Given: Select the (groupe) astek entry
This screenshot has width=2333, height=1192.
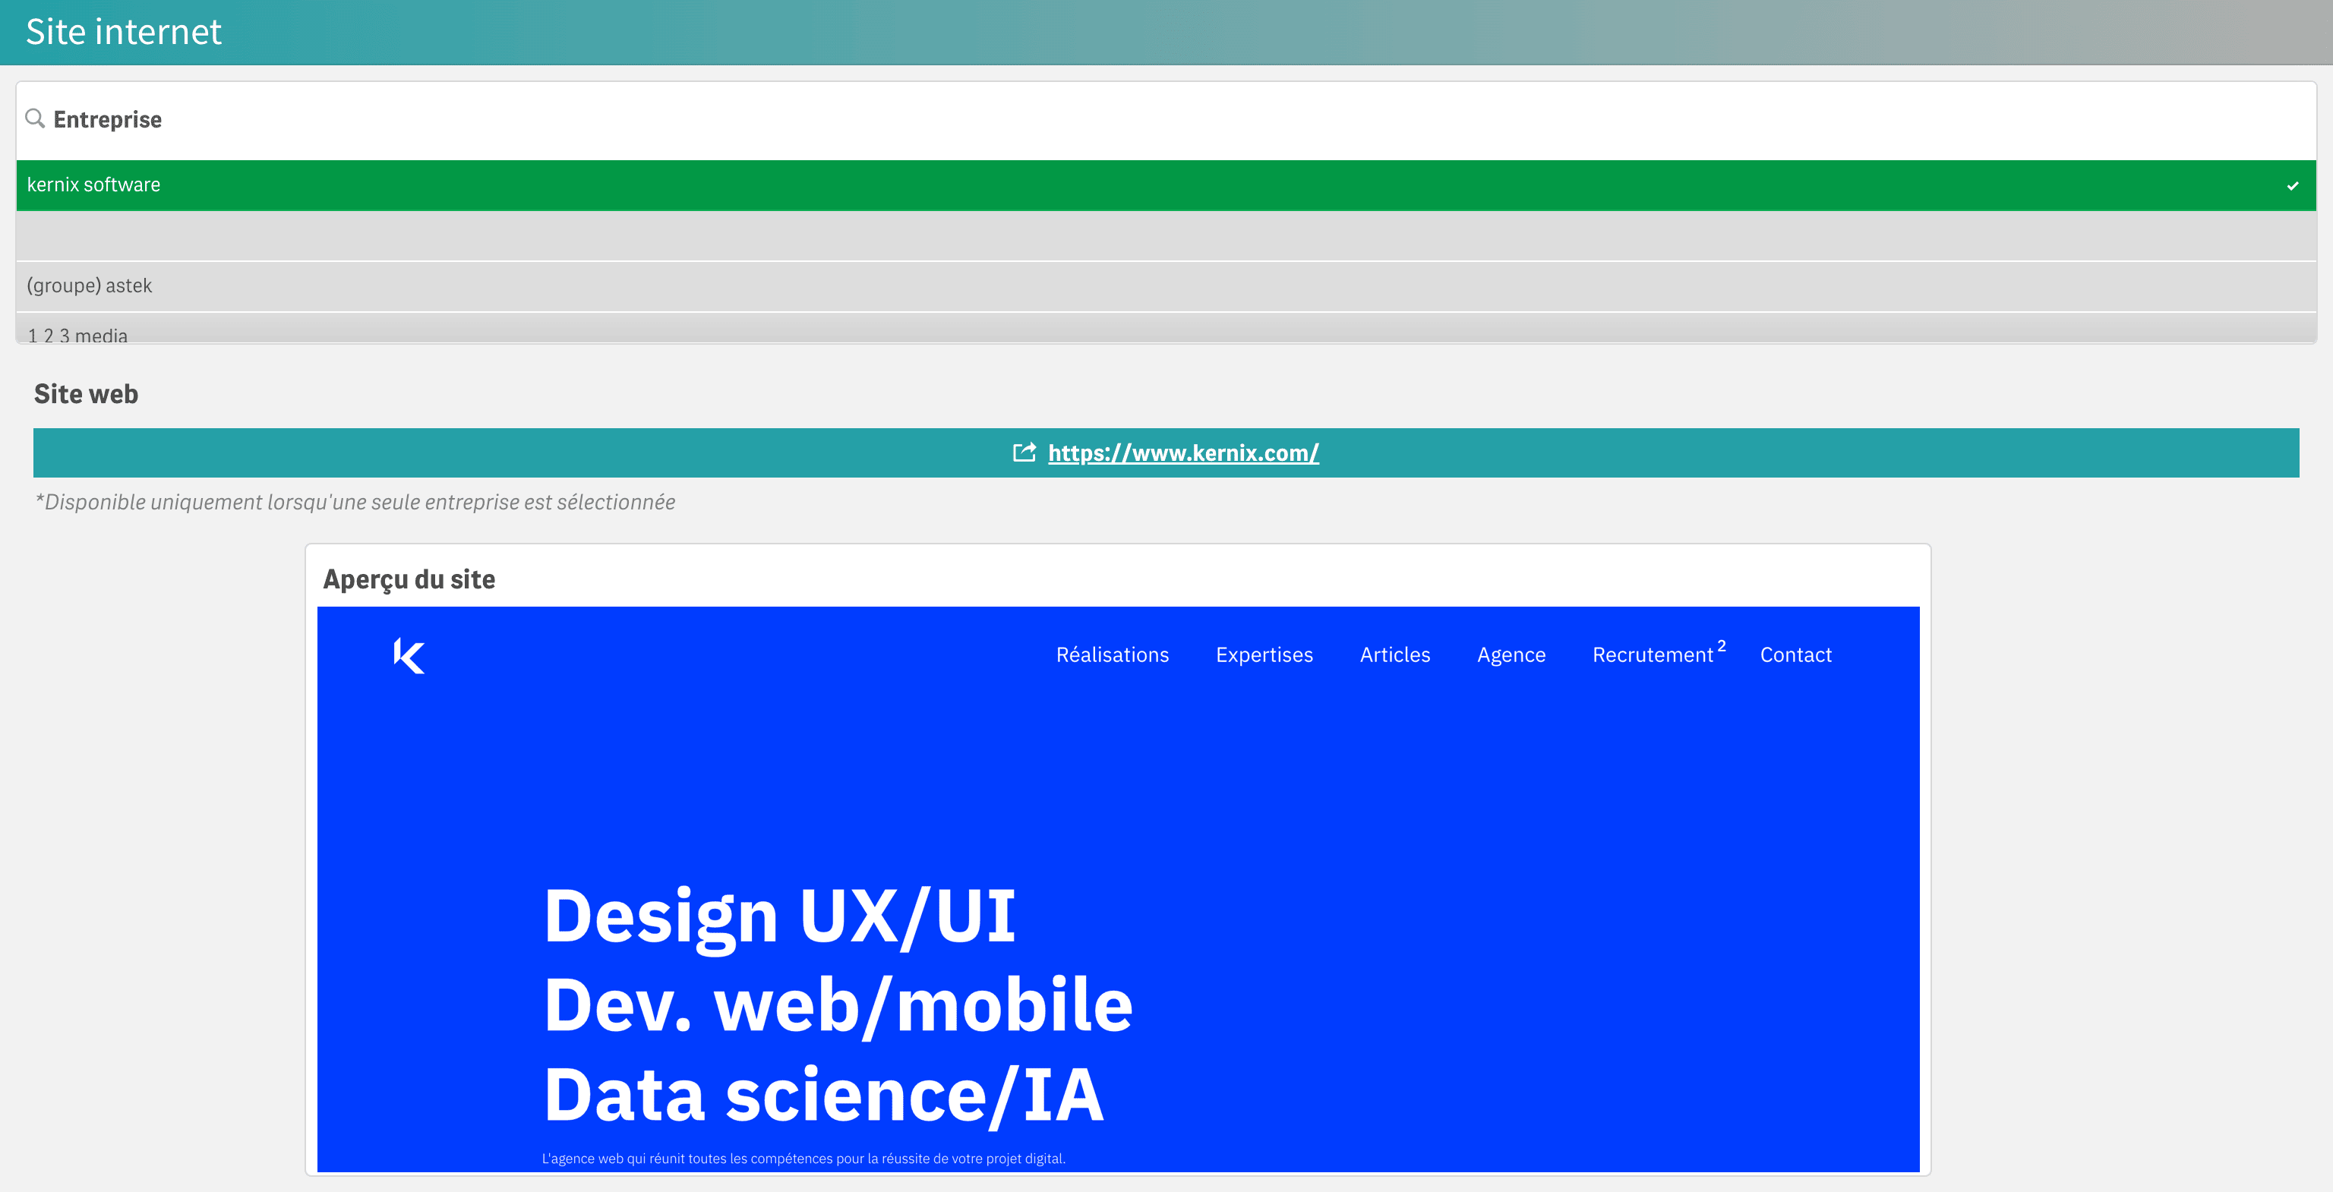Looking at the screenshot, I should tap(1166, 286).
